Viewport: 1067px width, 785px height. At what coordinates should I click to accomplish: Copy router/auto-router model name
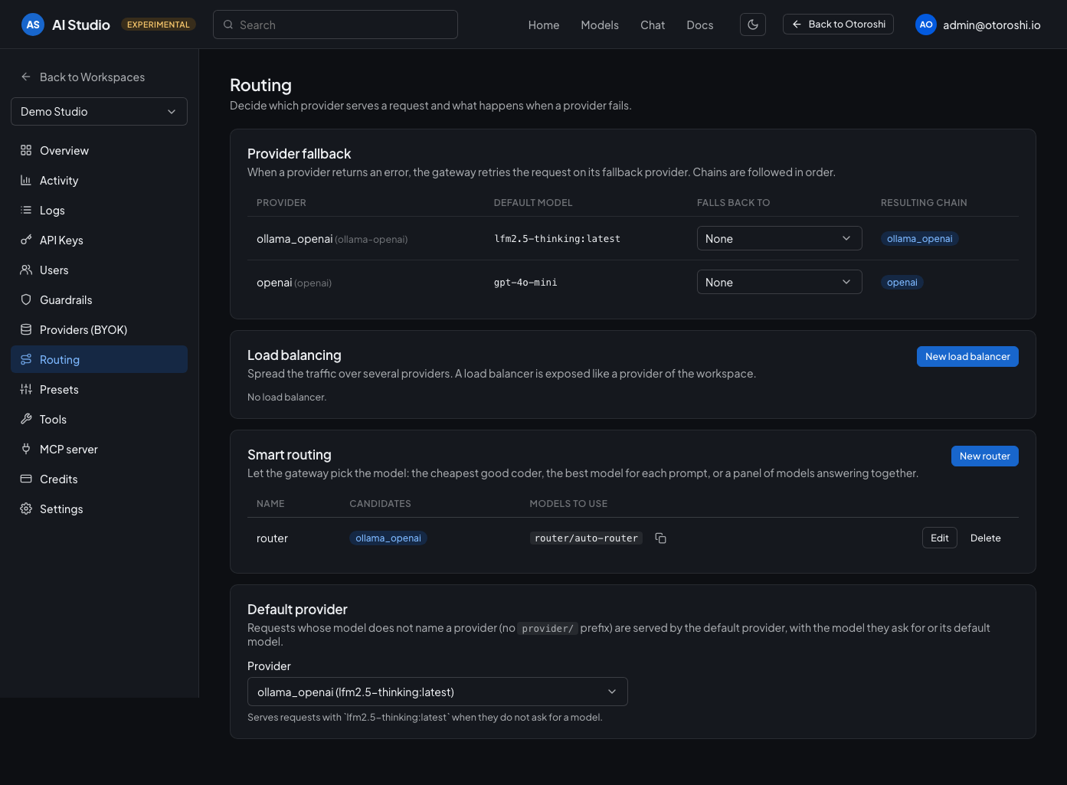[x=660, y=538]
